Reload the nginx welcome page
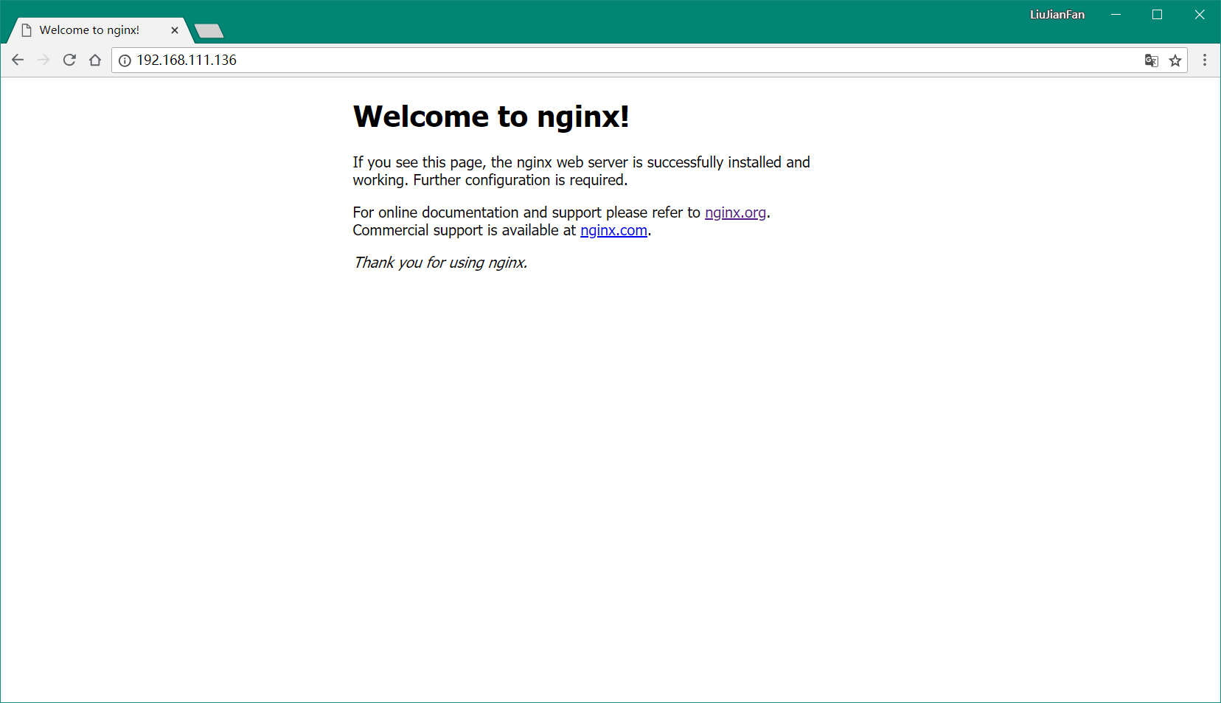Viewport: 1221px width, 703px height. click(x=69, y=60)
